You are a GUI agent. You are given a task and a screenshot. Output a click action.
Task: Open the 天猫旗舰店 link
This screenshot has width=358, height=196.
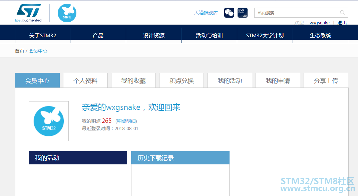click(206, 13)
